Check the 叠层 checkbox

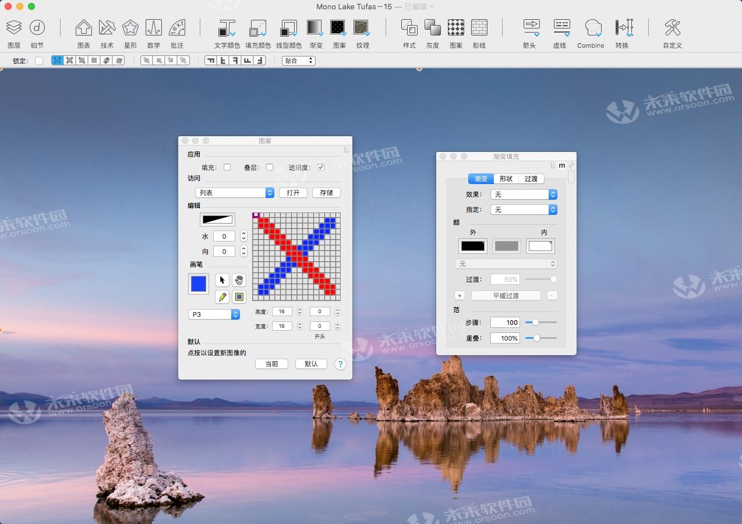coord(270,167)
